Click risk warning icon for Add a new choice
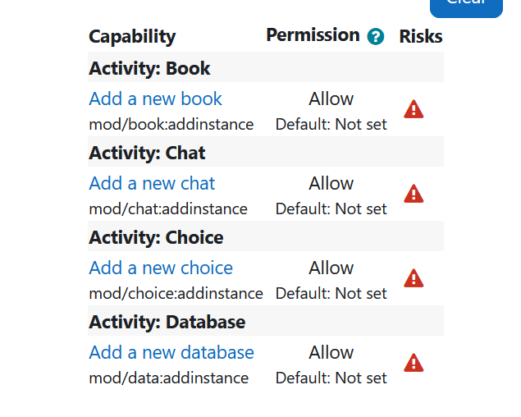The width and height of the screenshot is (521, 417). (414, 278)
